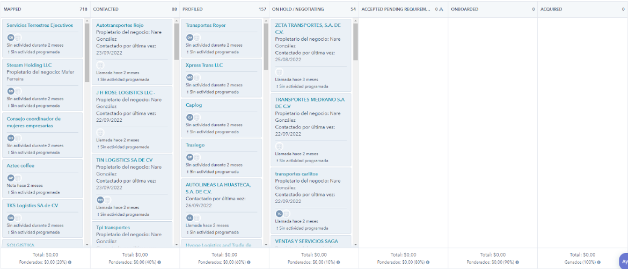This screenshot has width=628, height=269.
Task: Click the info icon beside Ponderados 20%
Action: click(70, 263)
